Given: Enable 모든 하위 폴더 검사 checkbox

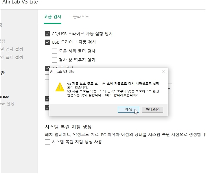Looking at the screenshot, I should point(54,51).
